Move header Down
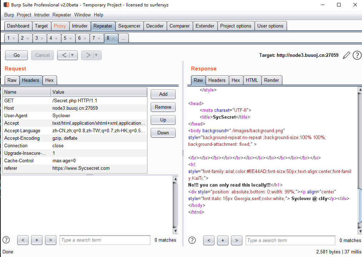Image resolution: width=362 pixels, height=257 pixels. [x=163, y=133]
